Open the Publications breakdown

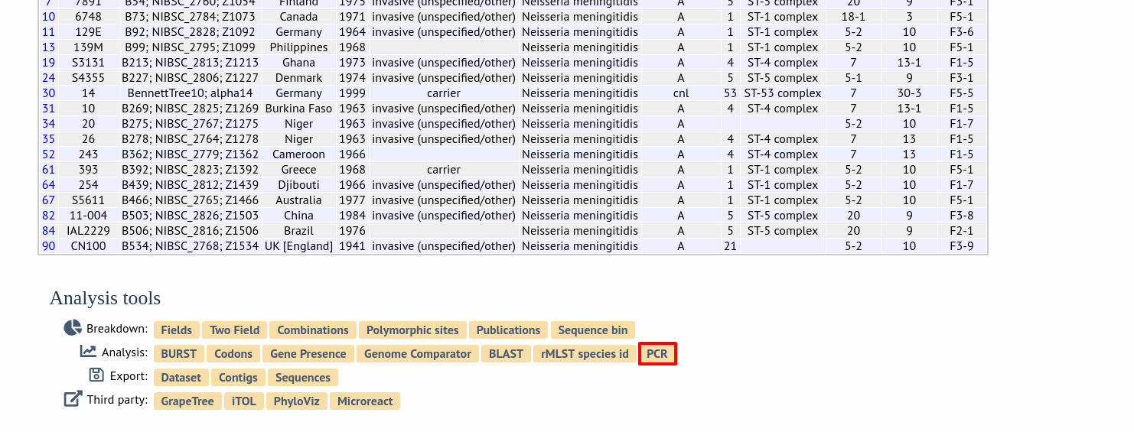tap(508, 330)
